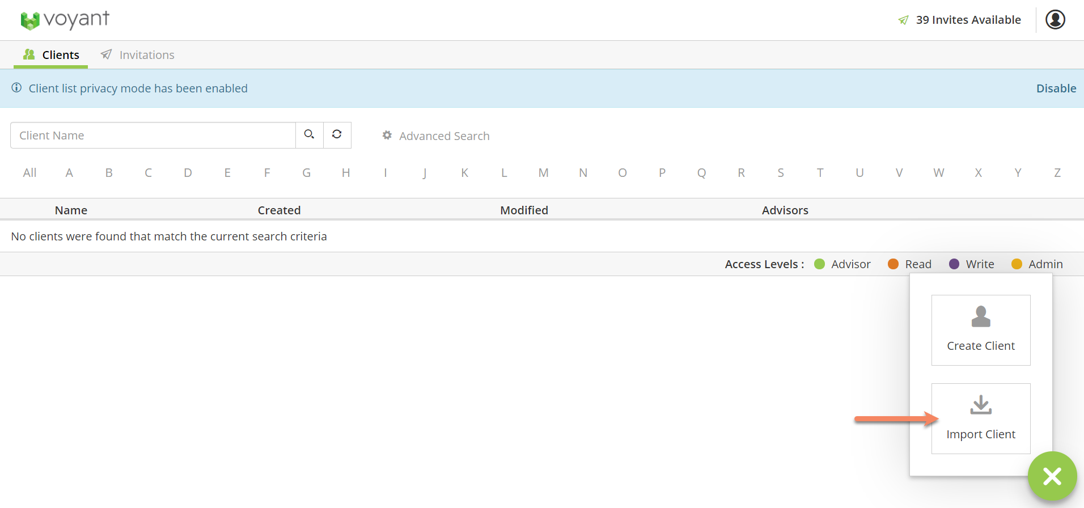This screenshot has width=1084, height=508.
Task: Filter clients by letter P
Action: tap(662, 173)
